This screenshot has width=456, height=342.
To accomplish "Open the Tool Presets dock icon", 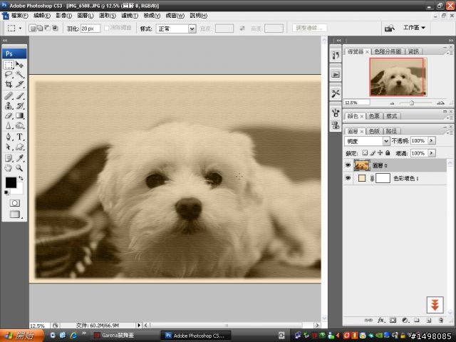I will (336, 93).
